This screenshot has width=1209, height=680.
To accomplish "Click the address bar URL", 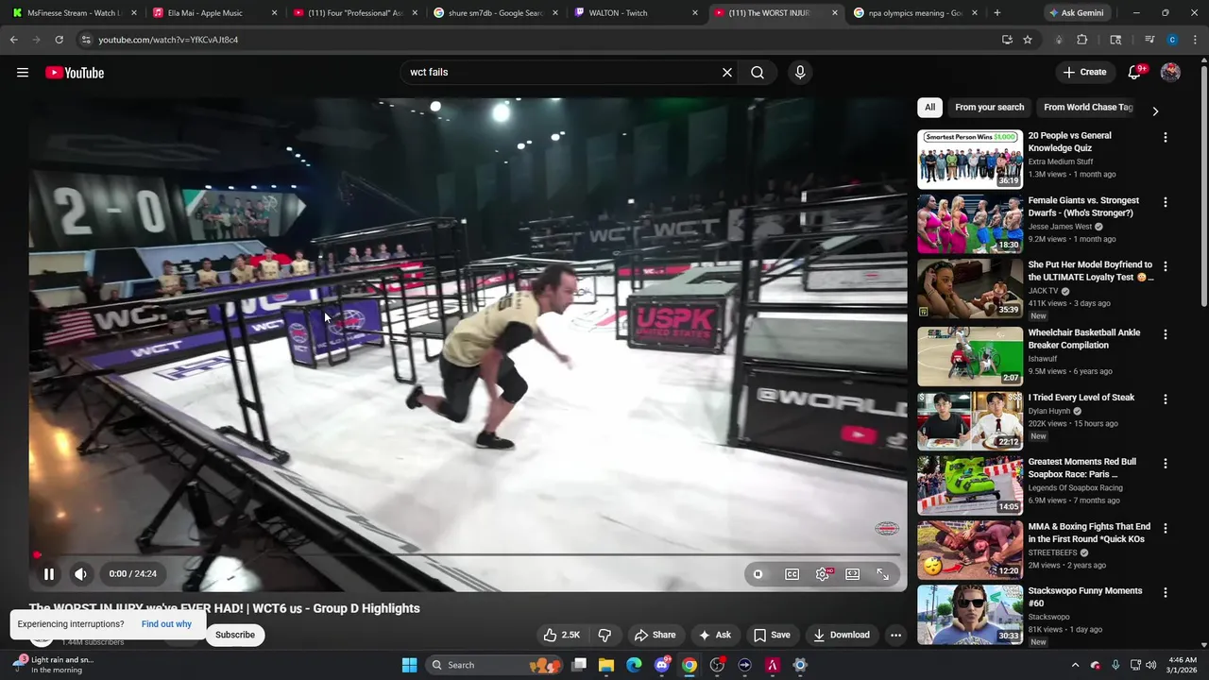I will click(x=168, y=40).
